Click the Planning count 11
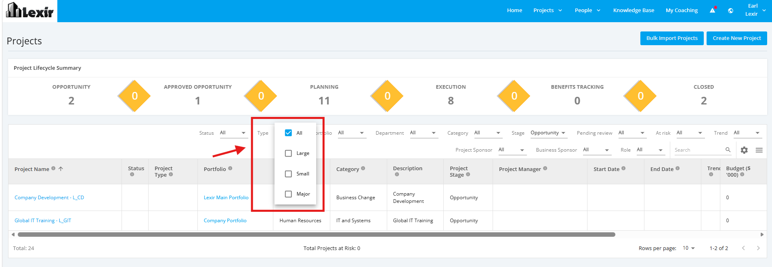This screenshot has width=772, height=267. pos(324,101)
